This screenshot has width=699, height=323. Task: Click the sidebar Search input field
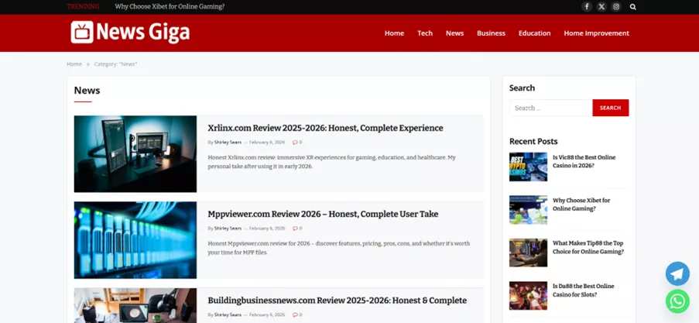550,108
